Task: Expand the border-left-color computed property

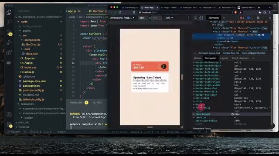Action: pyautogui.click(x=194, y=69)
